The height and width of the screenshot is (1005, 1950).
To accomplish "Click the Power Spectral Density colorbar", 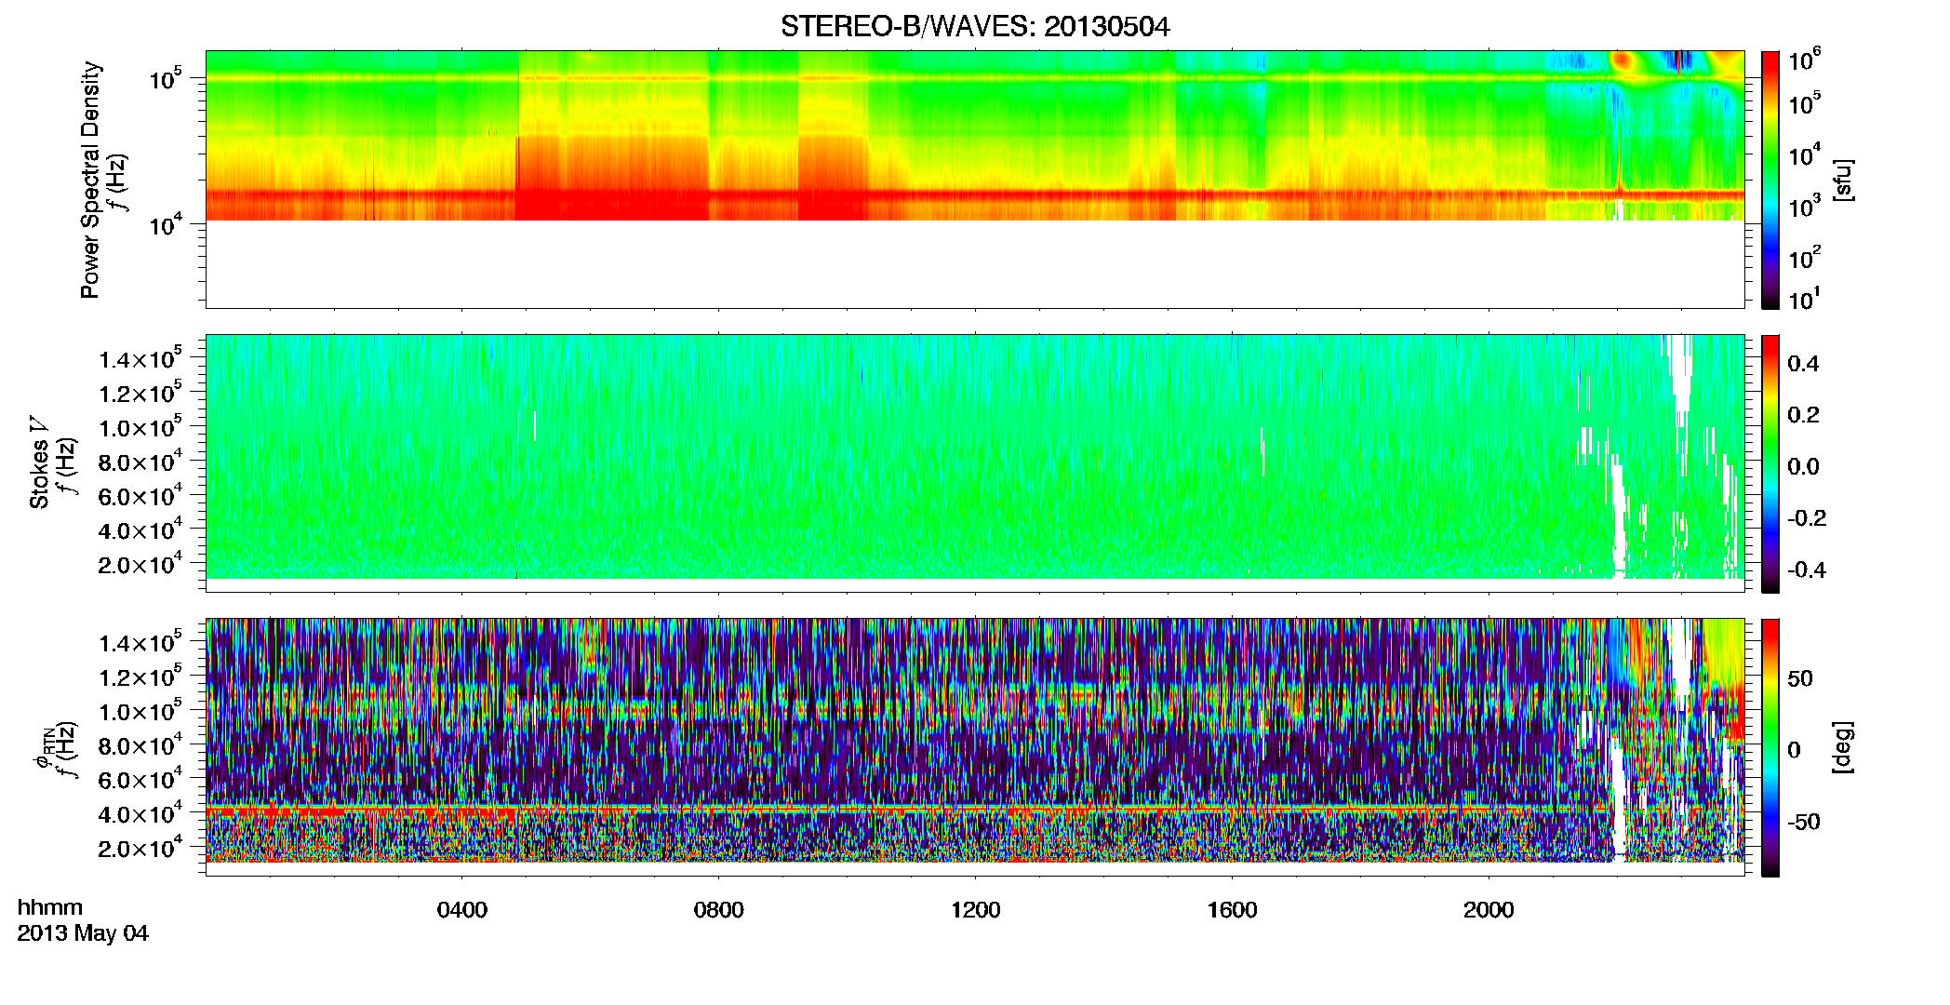I will [x=1770, y=180].
